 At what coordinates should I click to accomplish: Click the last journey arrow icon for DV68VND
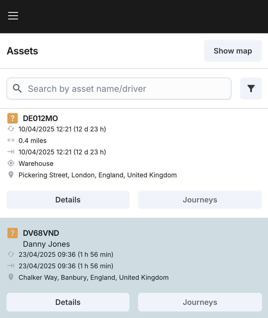click(11, 266)
